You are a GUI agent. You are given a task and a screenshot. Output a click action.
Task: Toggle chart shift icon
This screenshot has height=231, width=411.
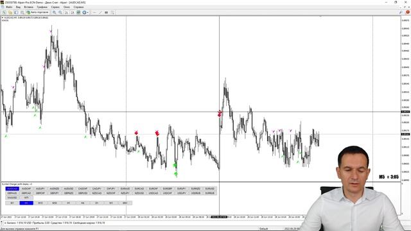coord(73,12)
